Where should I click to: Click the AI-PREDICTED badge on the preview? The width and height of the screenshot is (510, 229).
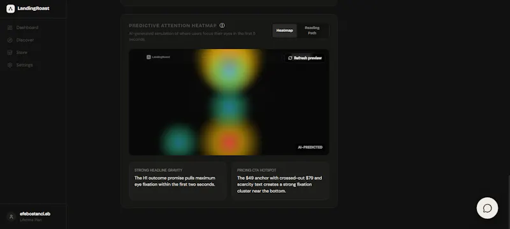pos(310,148)
